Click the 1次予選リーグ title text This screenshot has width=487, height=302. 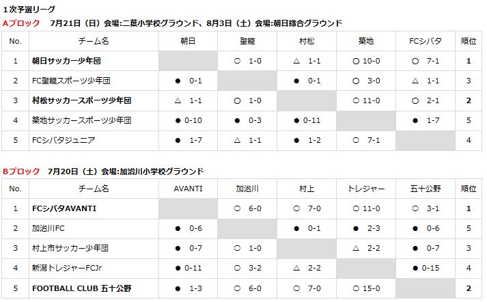point(29,10)
